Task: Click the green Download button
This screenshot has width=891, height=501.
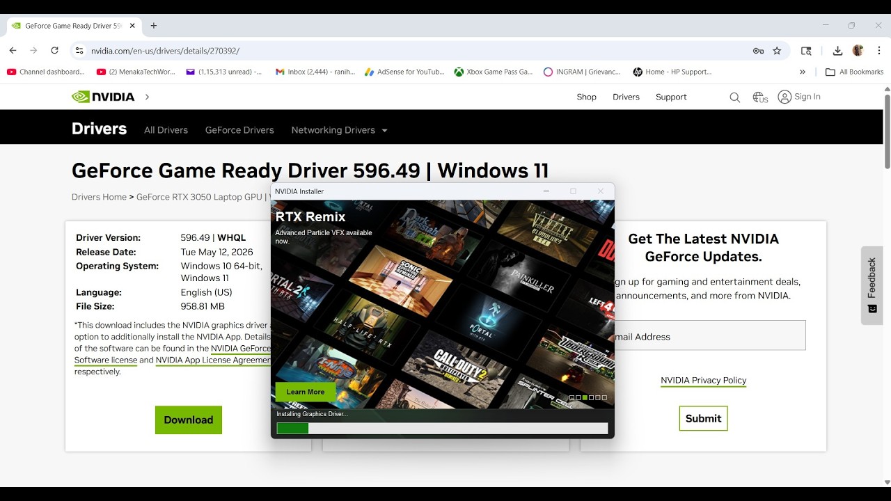Action: pos(189,420)
